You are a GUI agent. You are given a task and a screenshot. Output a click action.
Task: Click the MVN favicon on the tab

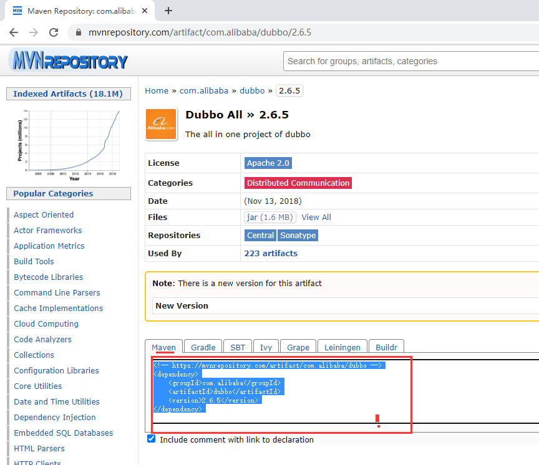[x=17, y=11]
